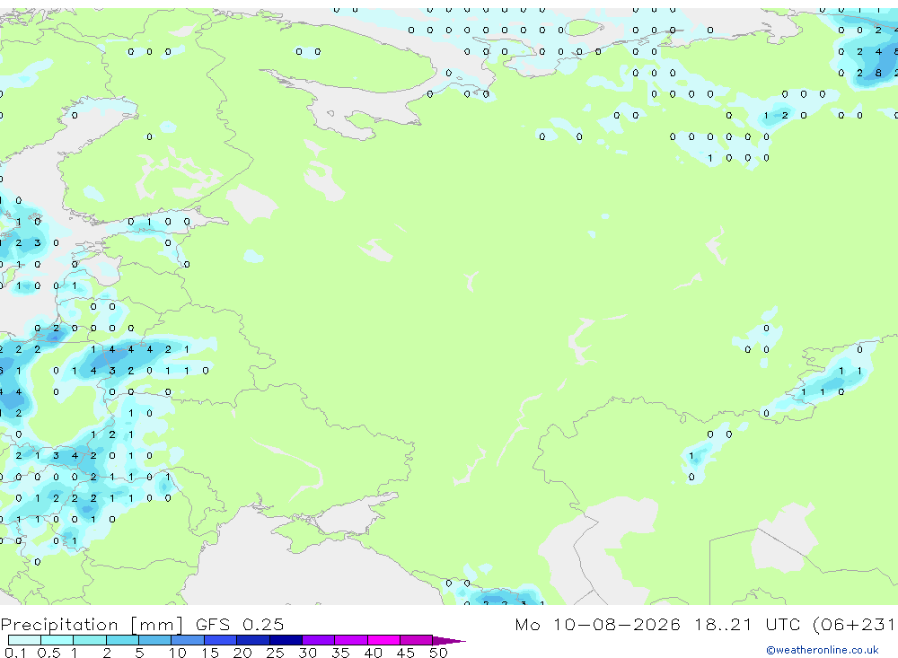Click the 35–40 mm violet legend swatch
The width and height of the screenshot is (898, 658).
(x=350, y=640)
